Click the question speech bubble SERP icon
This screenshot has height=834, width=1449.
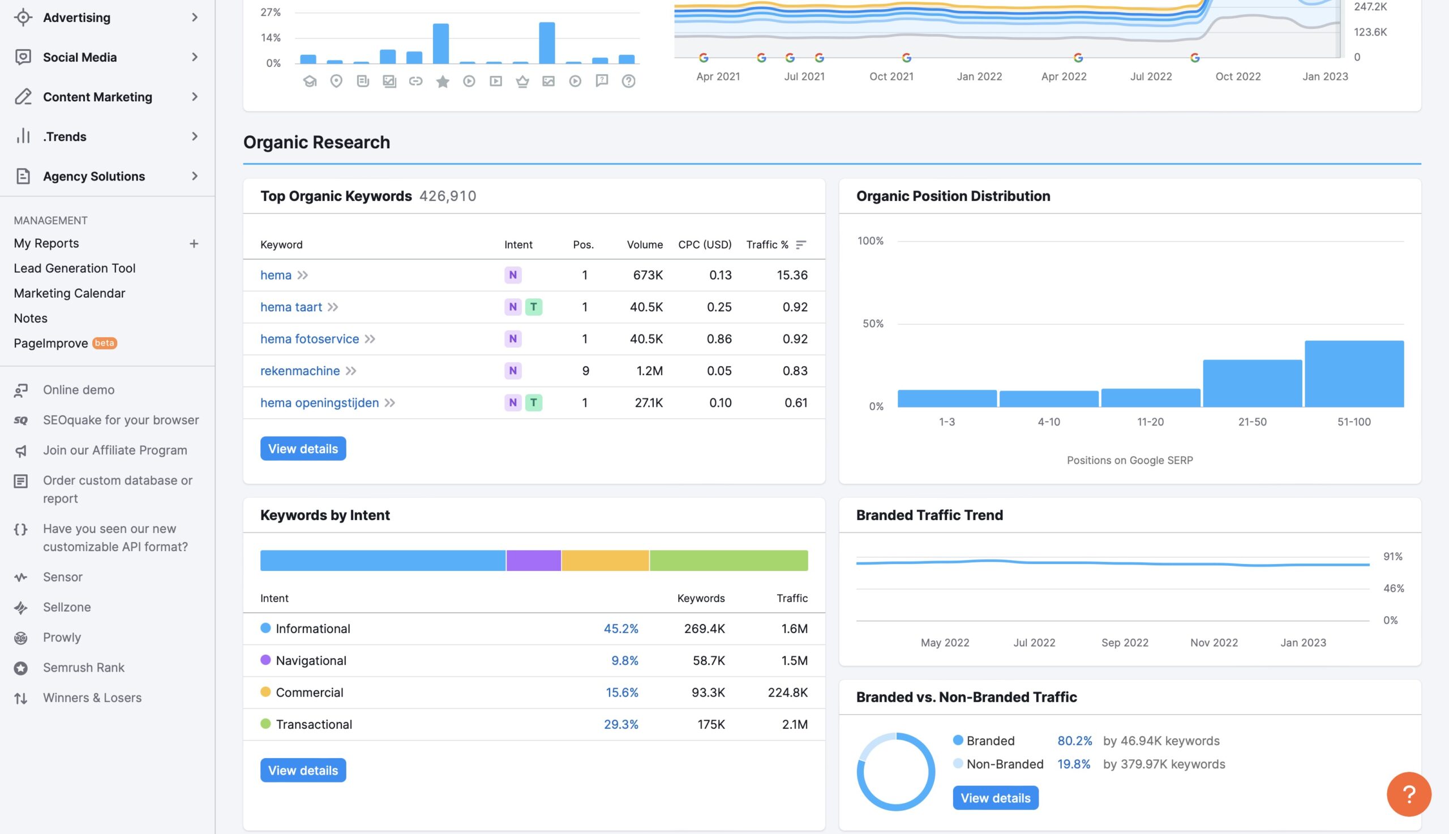pyautogui.click(x=602, y=81)
